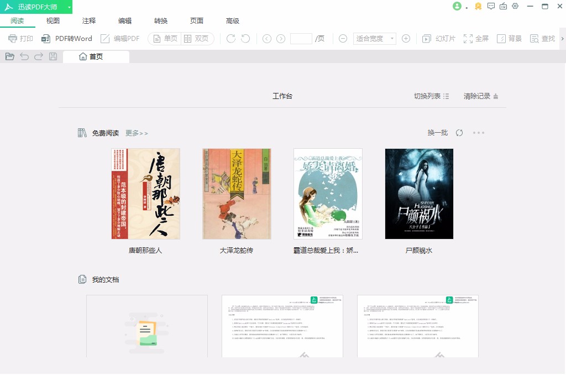Image resolution: width=566 pixels, height=375 pixels.
Task: Open 更多>> to see more free books
Action: point(136,133)
